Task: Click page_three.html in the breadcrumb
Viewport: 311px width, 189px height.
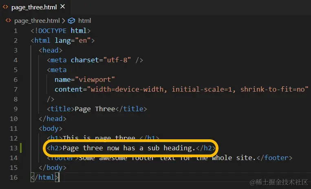Action: [37, 21]
